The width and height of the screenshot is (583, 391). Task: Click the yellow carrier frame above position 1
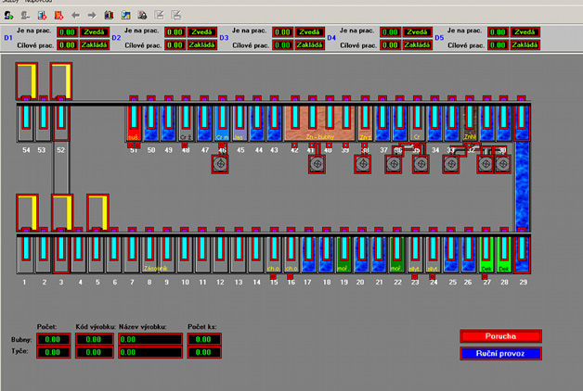pos(27,212)
